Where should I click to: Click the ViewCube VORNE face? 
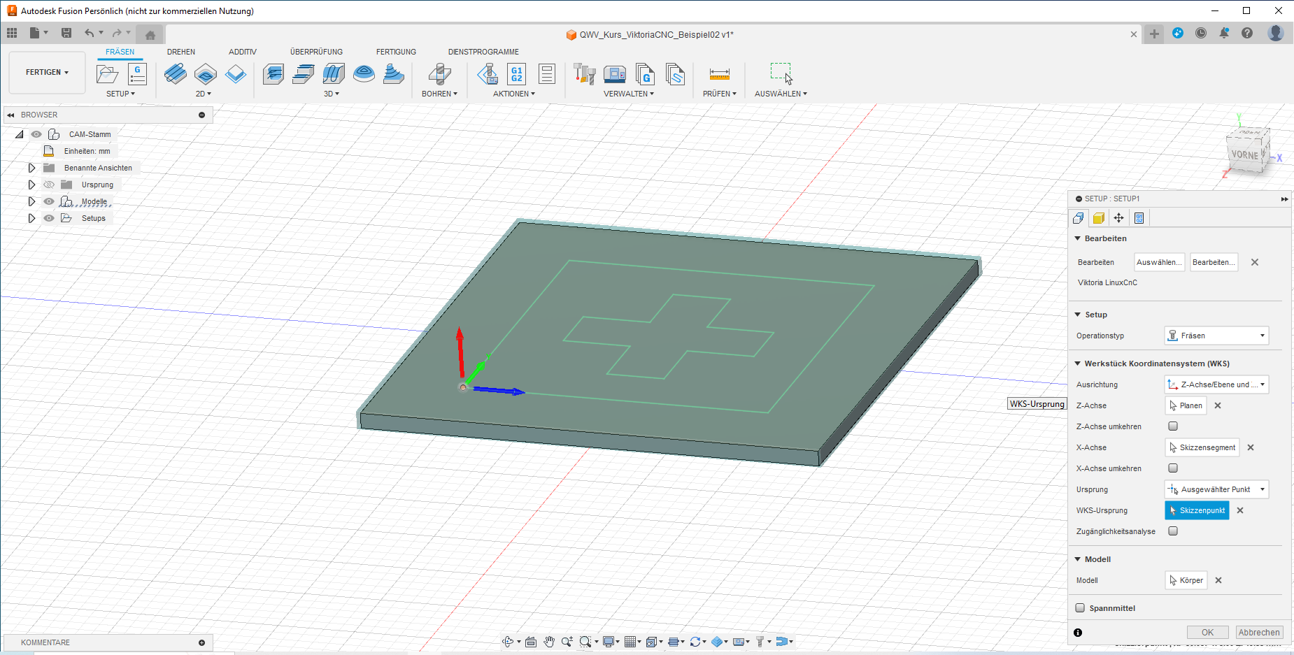pyautogui.click(x=1245, y=154)
